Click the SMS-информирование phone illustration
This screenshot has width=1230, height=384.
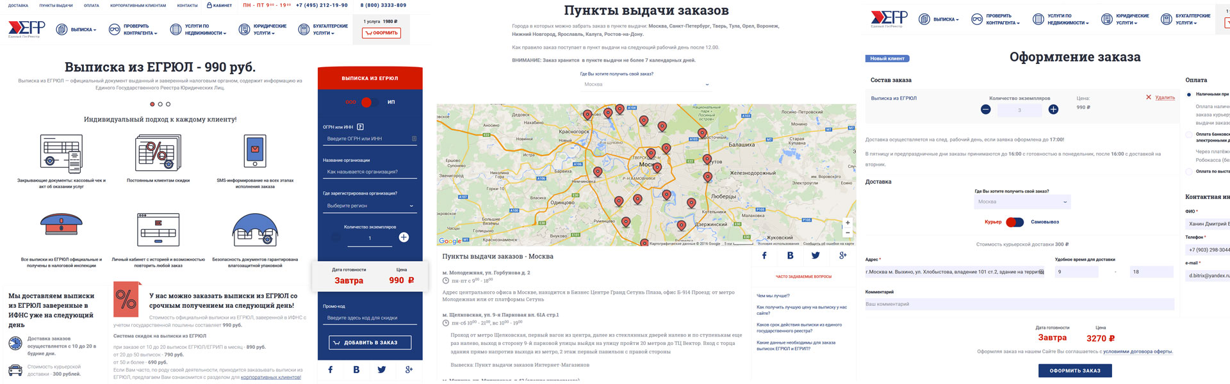[255, 152]
